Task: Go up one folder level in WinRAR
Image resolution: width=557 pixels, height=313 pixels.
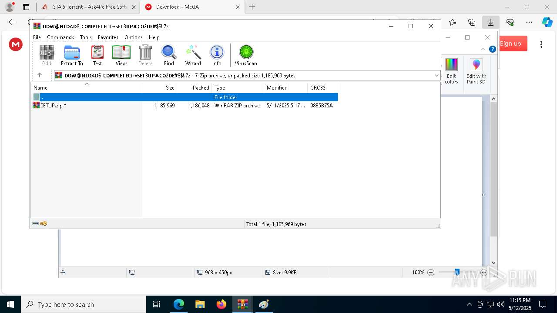Action: [x=40, y=75]
